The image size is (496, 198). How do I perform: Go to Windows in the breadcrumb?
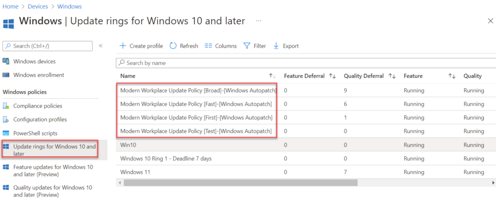point(70,6)
